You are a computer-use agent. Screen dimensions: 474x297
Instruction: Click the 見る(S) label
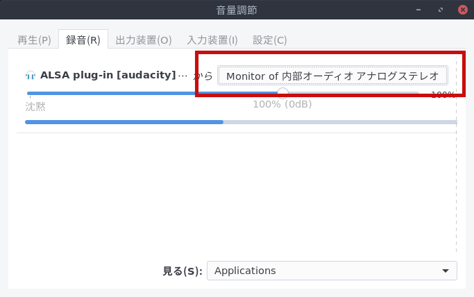tap(182, 271)
